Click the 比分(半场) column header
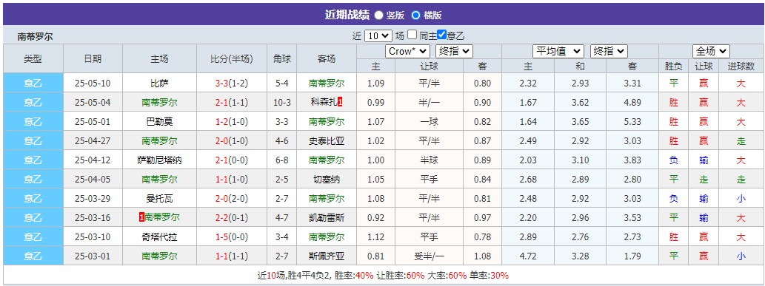This screenshot has width=765, height=286. 232,58
